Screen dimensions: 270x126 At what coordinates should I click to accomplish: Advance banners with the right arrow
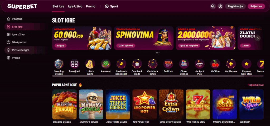tap(258, 38)
